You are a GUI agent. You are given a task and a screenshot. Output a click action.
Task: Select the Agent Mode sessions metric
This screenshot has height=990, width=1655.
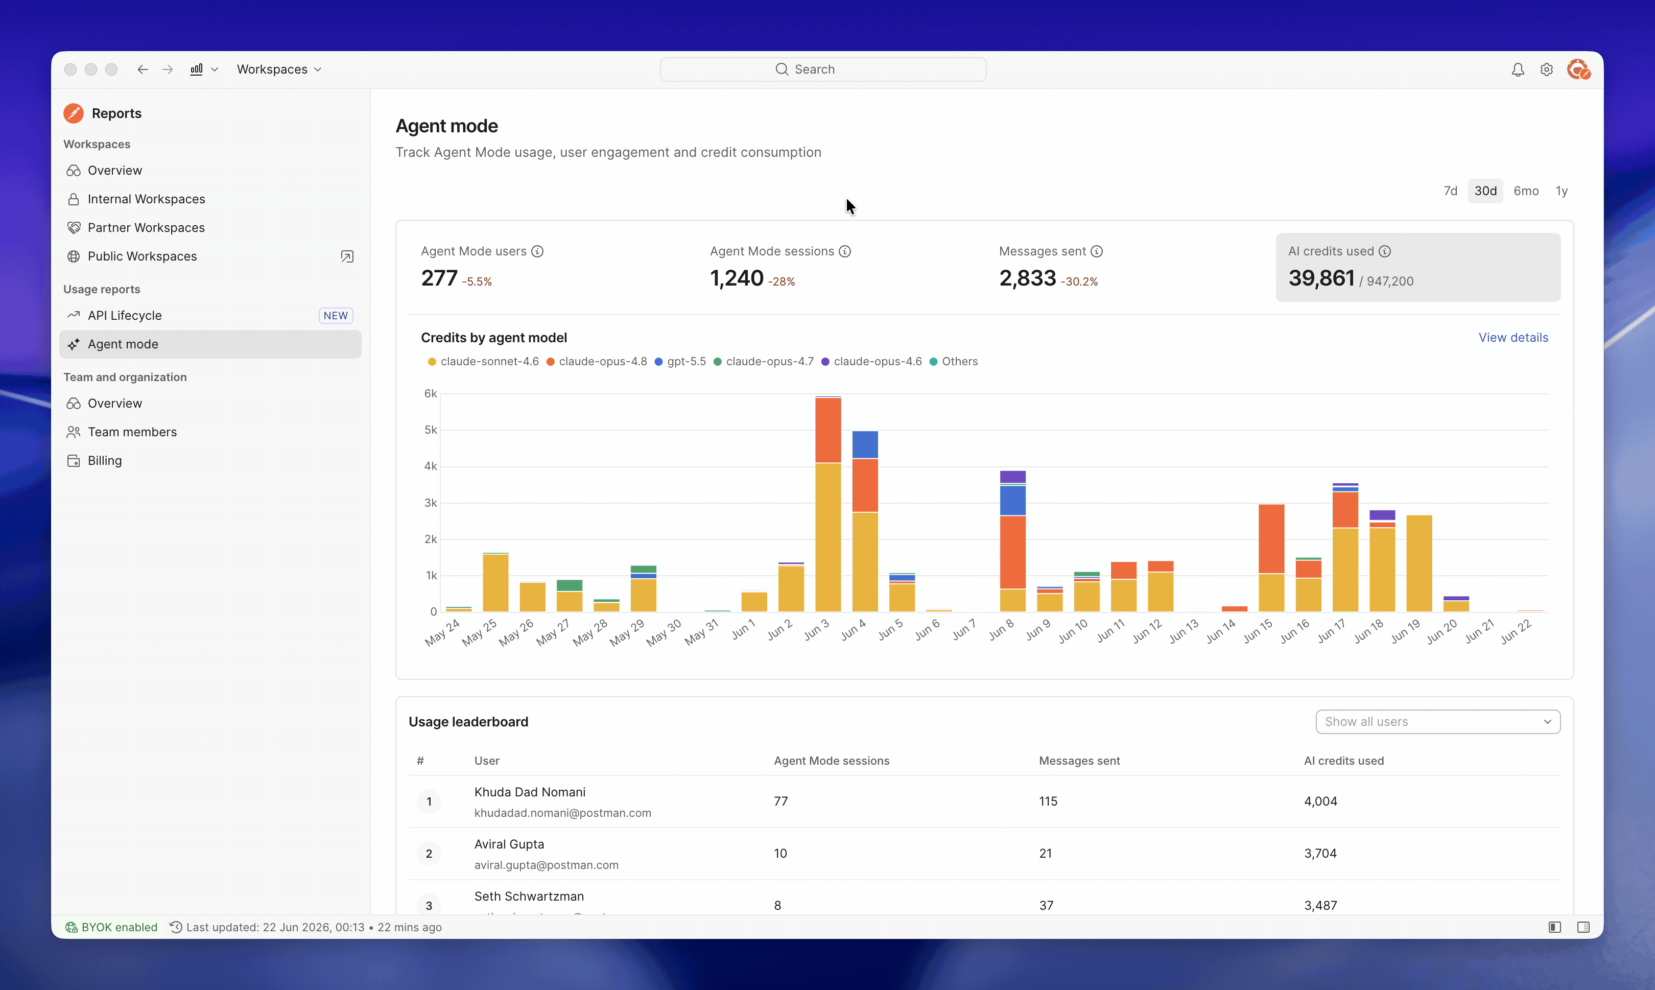coord(840,267)
